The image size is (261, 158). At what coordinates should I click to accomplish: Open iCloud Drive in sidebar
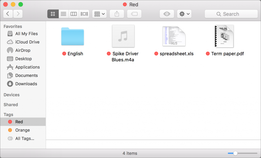point(23,42)
